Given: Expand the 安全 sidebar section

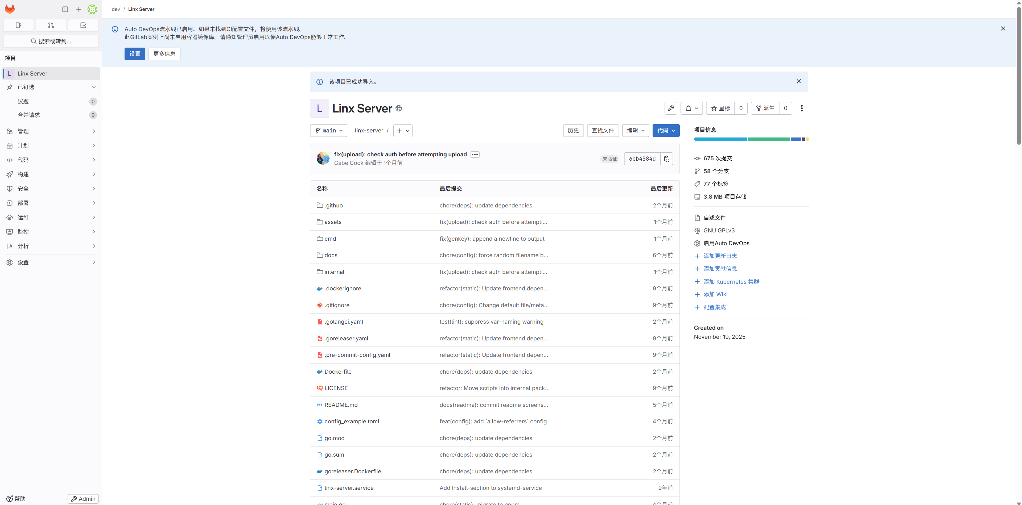Looking at the screenshot, I should point(51,189).
